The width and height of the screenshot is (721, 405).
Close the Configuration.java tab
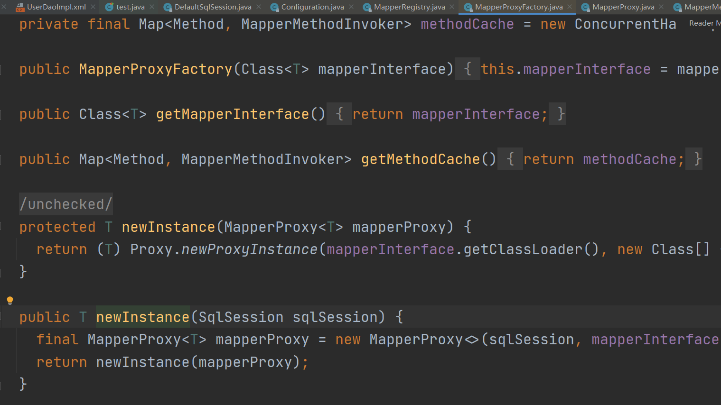[351, 7]
